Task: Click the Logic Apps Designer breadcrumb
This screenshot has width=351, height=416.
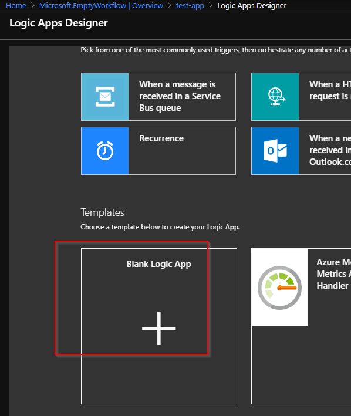Action: (x=252, y=5)
